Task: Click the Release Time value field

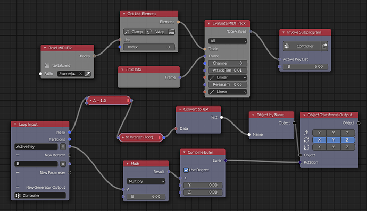Action: [x=228, y=84]
